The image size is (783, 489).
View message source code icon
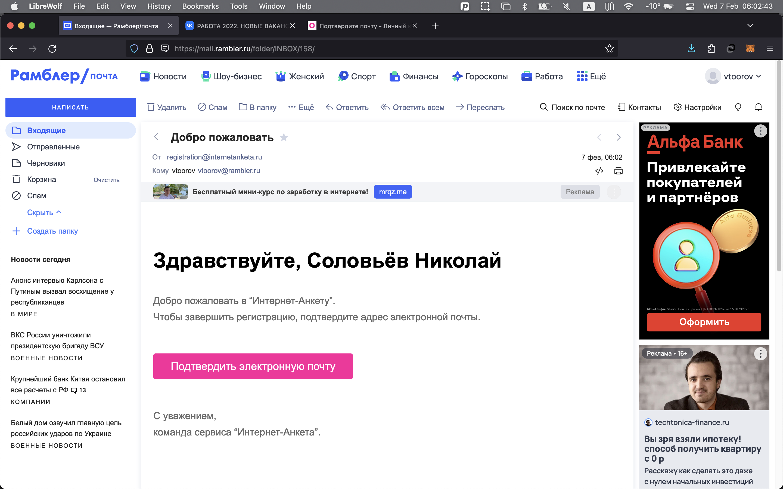(x=599, y=171)
